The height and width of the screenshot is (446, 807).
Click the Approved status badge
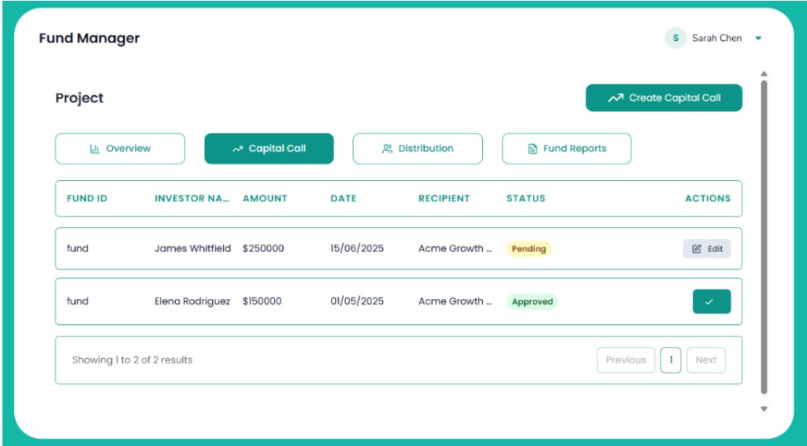tap(532, 301)
